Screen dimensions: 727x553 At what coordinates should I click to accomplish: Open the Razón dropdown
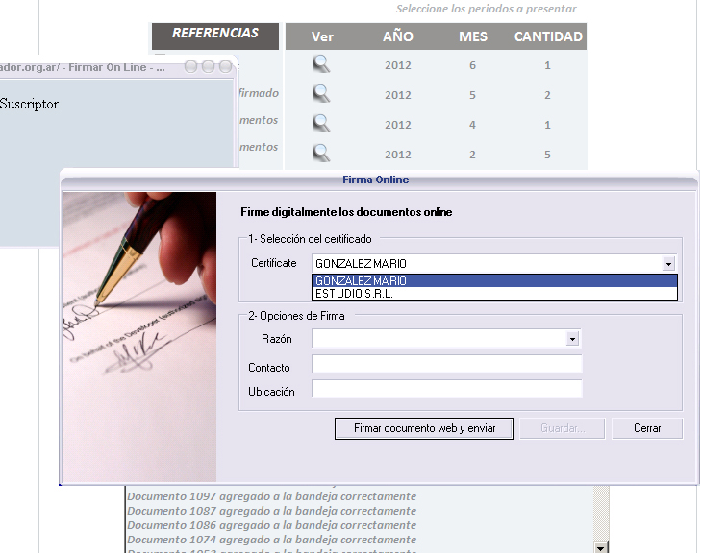(572, 339)
